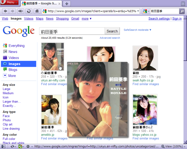Screen dimensions: 187x149
Task: Close the Google Search tab
Action: click(59, 4)
